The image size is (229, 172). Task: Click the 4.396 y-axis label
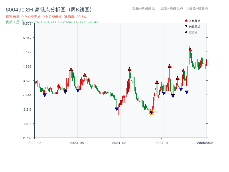(x=27, y=67)
